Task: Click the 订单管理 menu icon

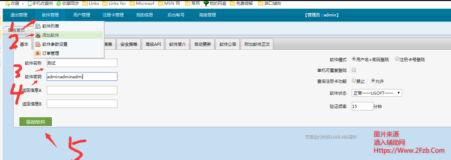Action: (38, 53)
